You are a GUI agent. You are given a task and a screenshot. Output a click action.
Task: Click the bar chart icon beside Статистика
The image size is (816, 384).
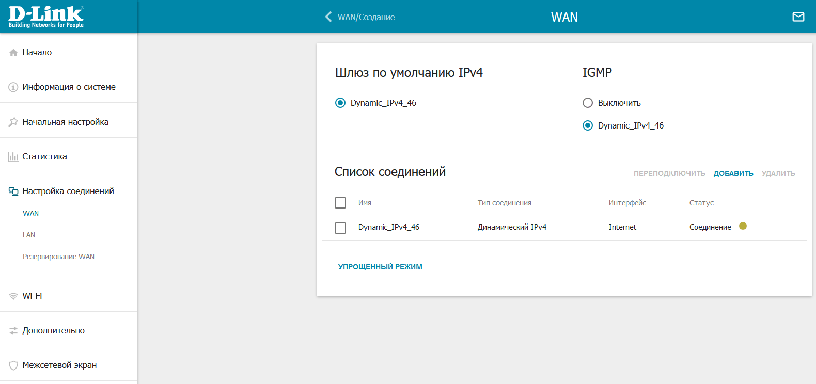pos(13,157)
